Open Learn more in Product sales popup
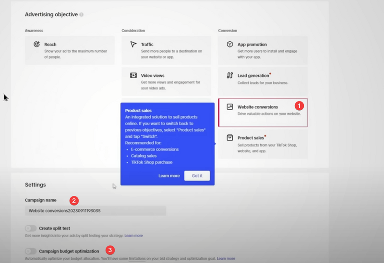 coord(169,176)
